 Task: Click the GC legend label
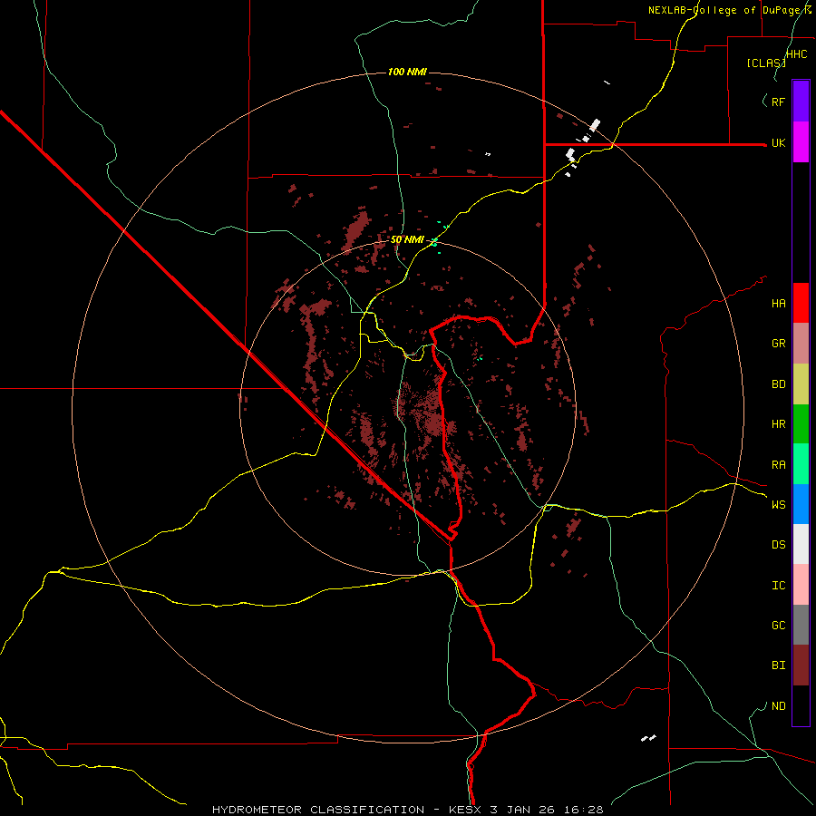click(x=778, y=626)
